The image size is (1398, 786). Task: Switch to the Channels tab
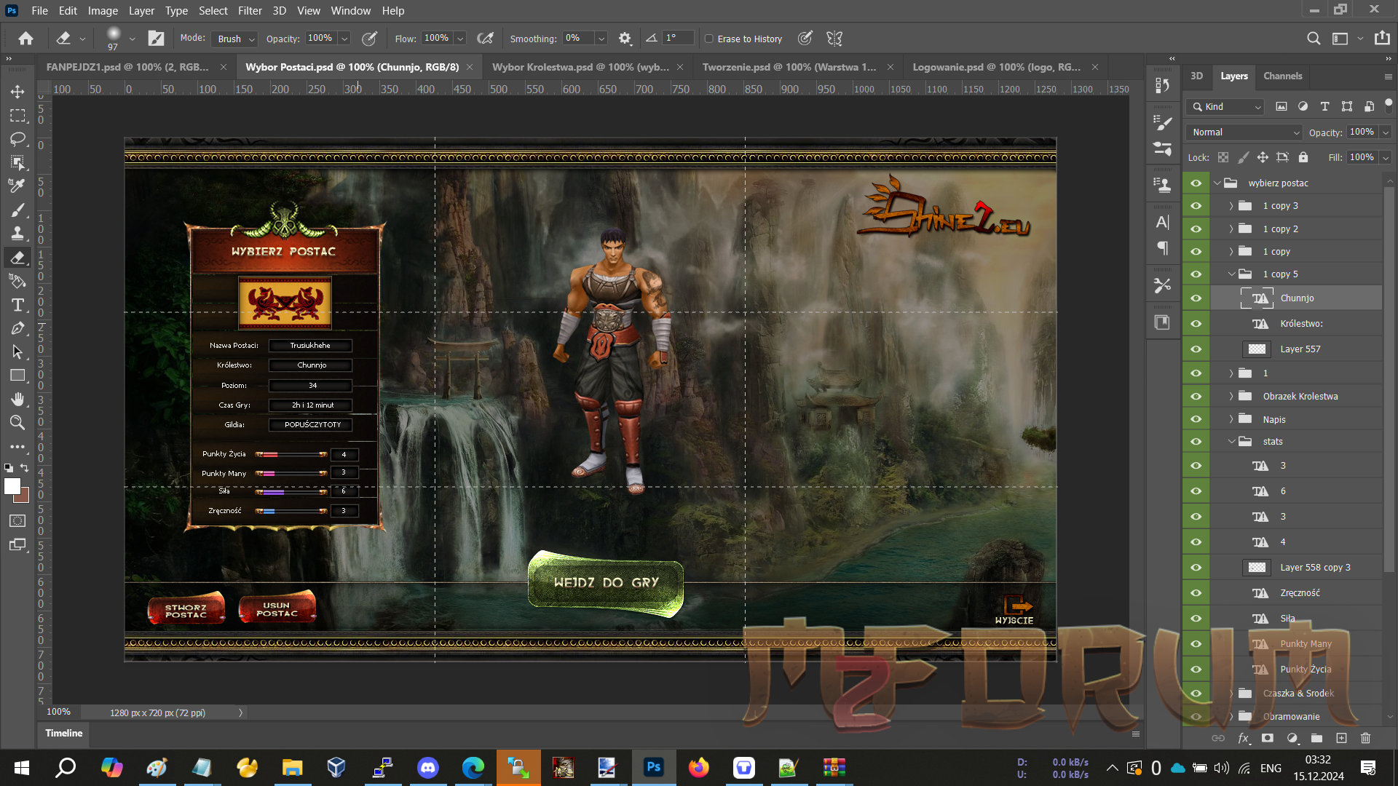tap(1282, 76)
